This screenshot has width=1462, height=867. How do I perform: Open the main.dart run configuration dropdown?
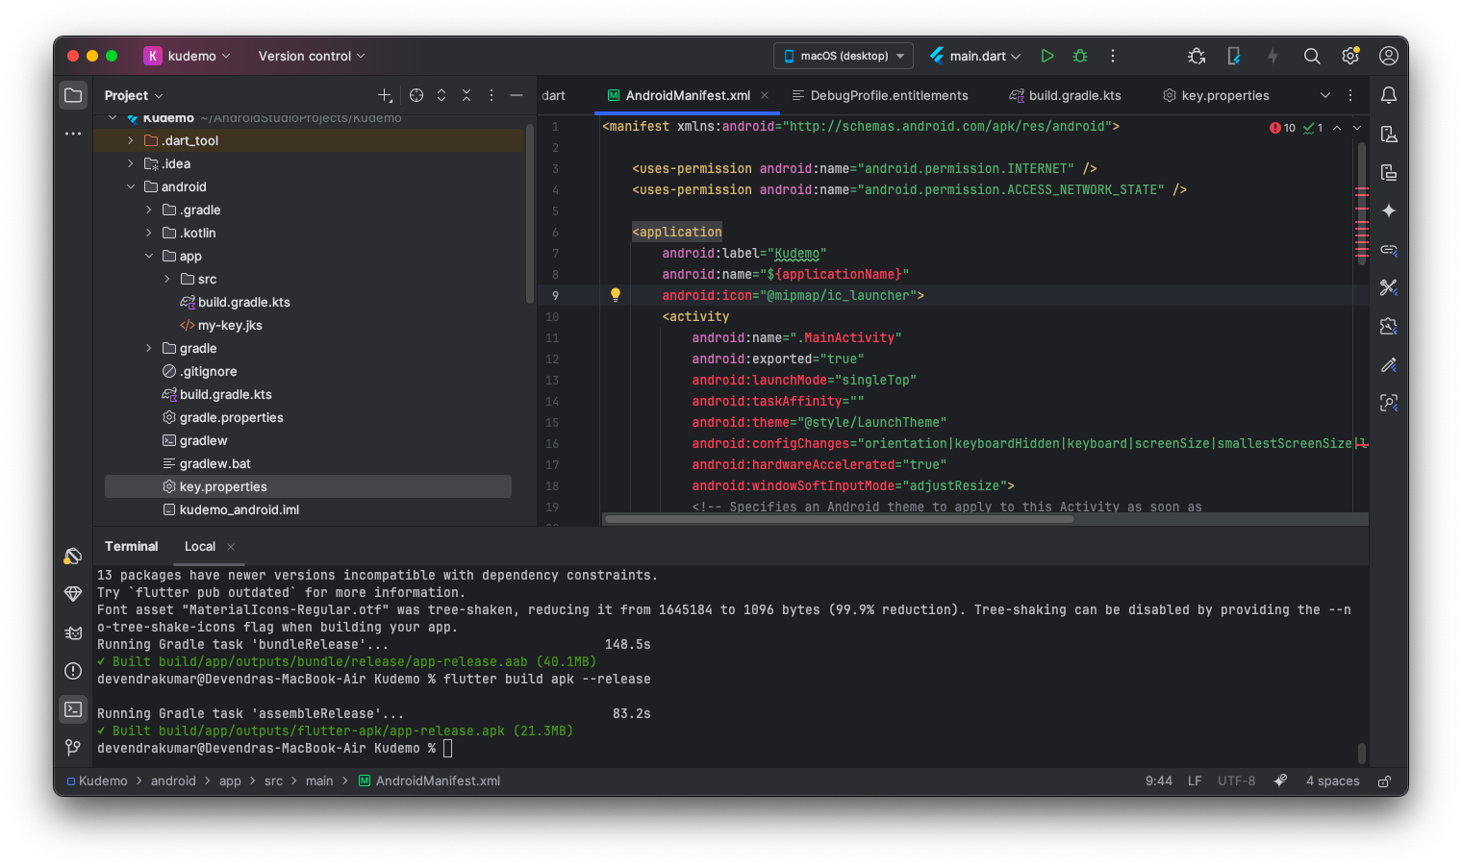(975, 56)
